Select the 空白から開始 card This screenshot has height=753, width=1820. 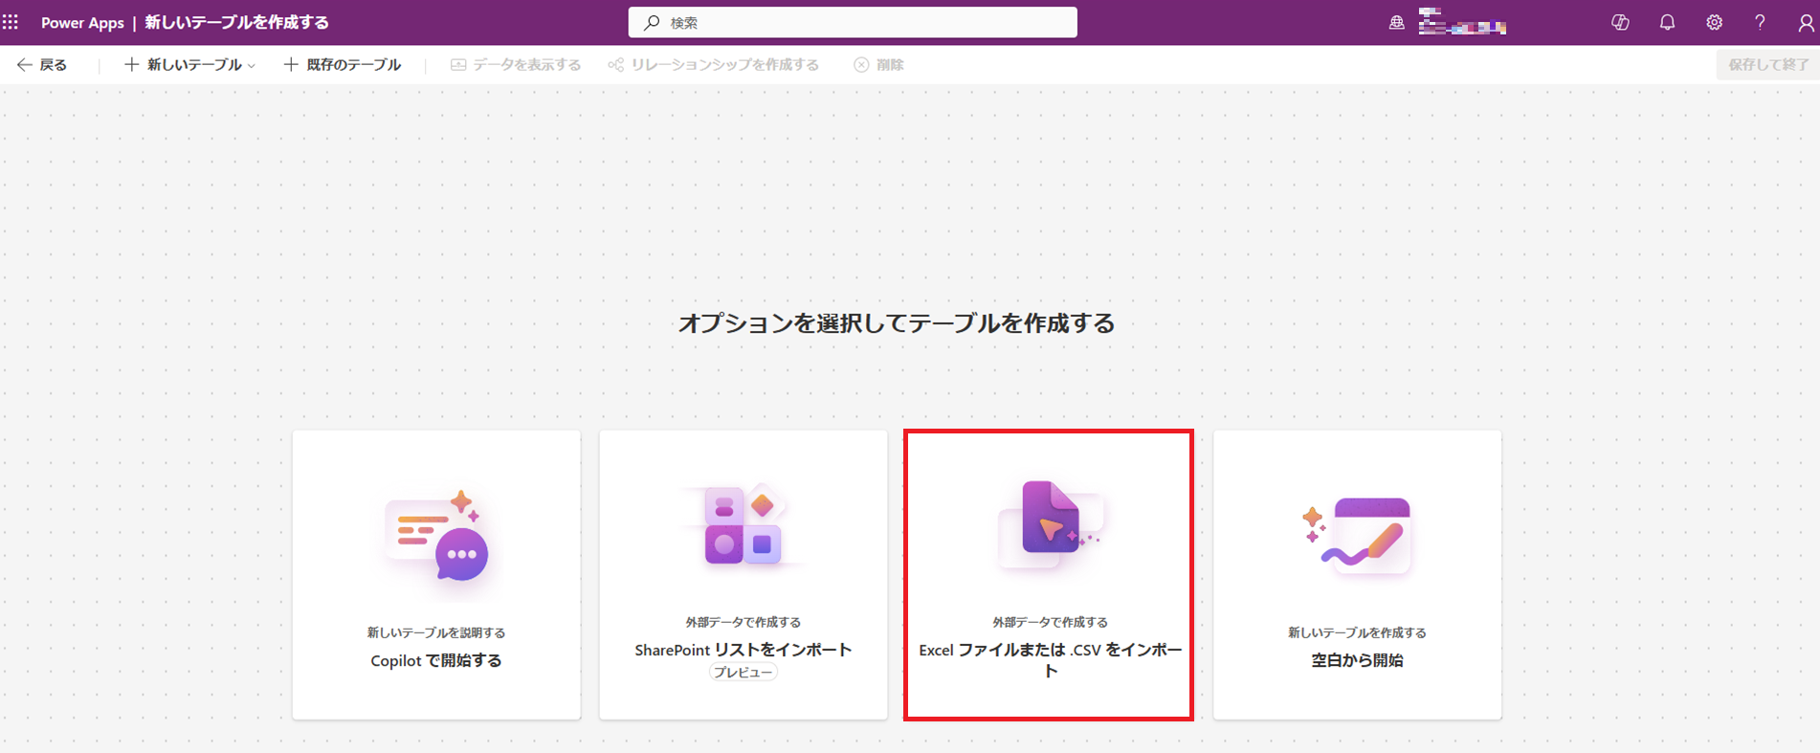tap(1357, 574)
